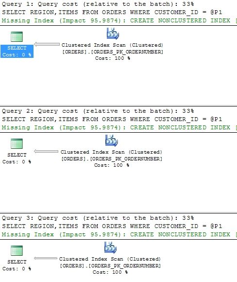Screen dimensions: 237x282
Task: Click the Query 3 query cost header line
Action: [x=98, y=218]
